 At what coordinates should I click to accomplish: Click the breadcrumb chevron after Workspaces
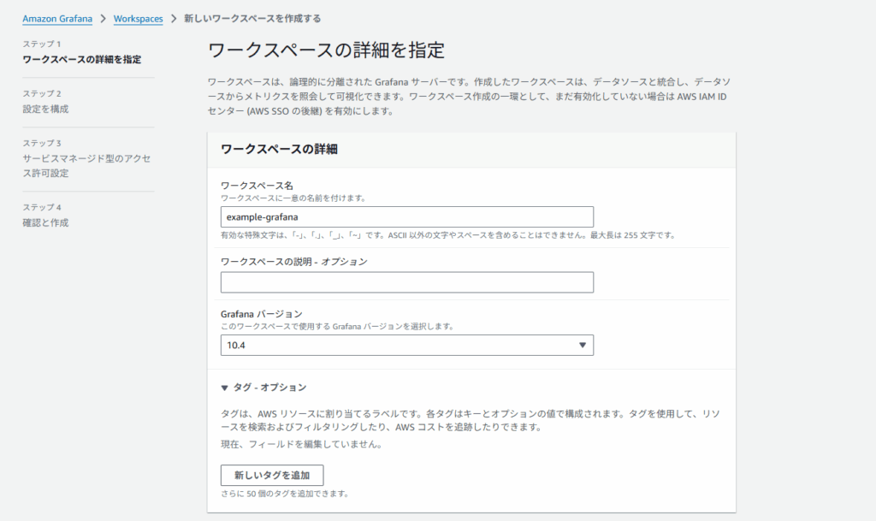174,19
